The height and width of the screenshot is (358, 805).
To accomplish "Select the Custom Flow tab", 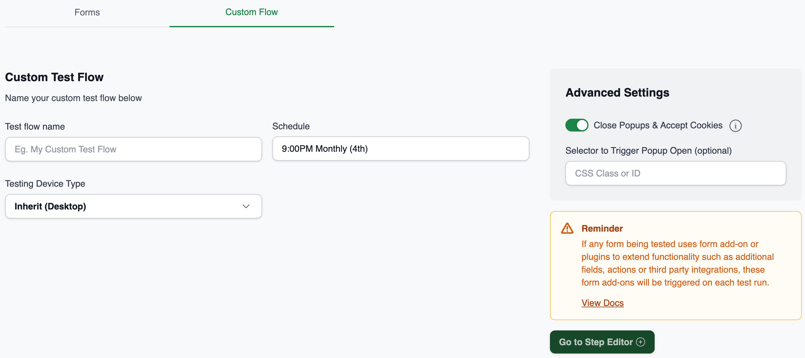I will click(x=251, y=13).
